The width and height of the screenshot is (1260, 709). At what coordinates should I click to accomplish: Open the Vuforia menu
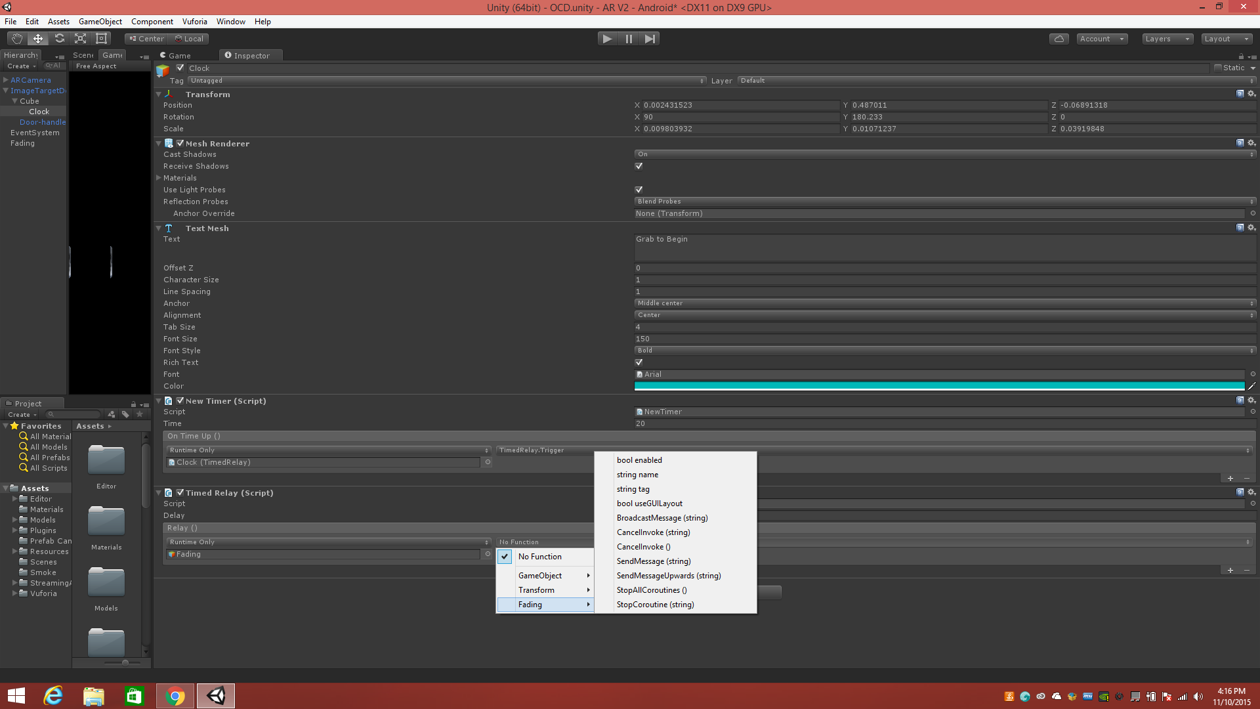pyautogui.click(x=194, y=22)
